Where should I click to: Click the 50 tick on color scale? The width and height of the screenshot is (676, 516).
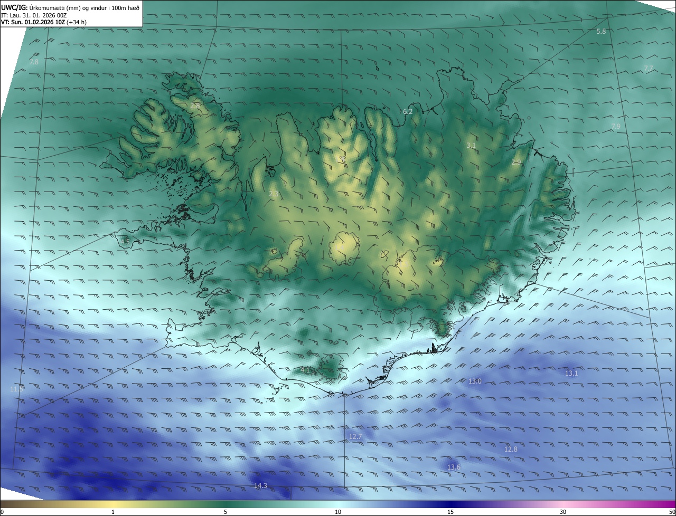pyautogui.click(x=672, y=512)
